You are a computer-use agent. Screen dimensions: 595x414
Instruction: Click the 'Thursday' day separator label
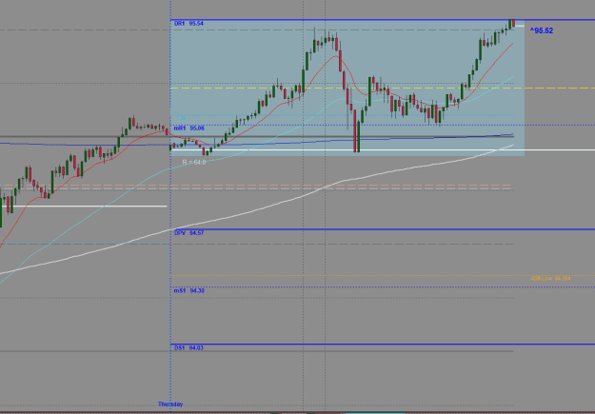click(170, 404)
